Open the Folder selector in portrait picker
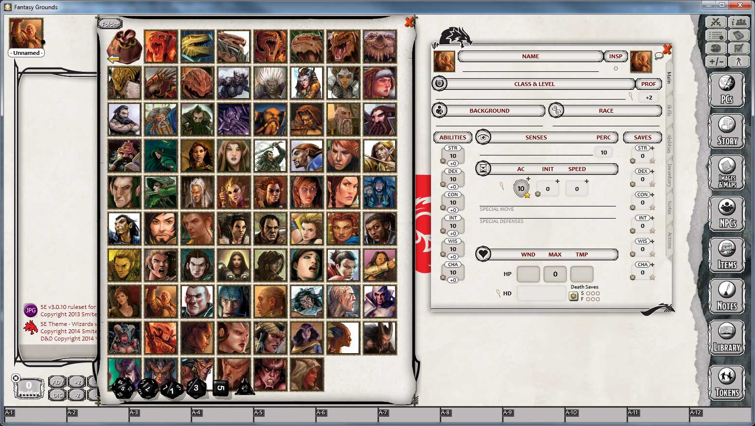 (x=109, y=23)
